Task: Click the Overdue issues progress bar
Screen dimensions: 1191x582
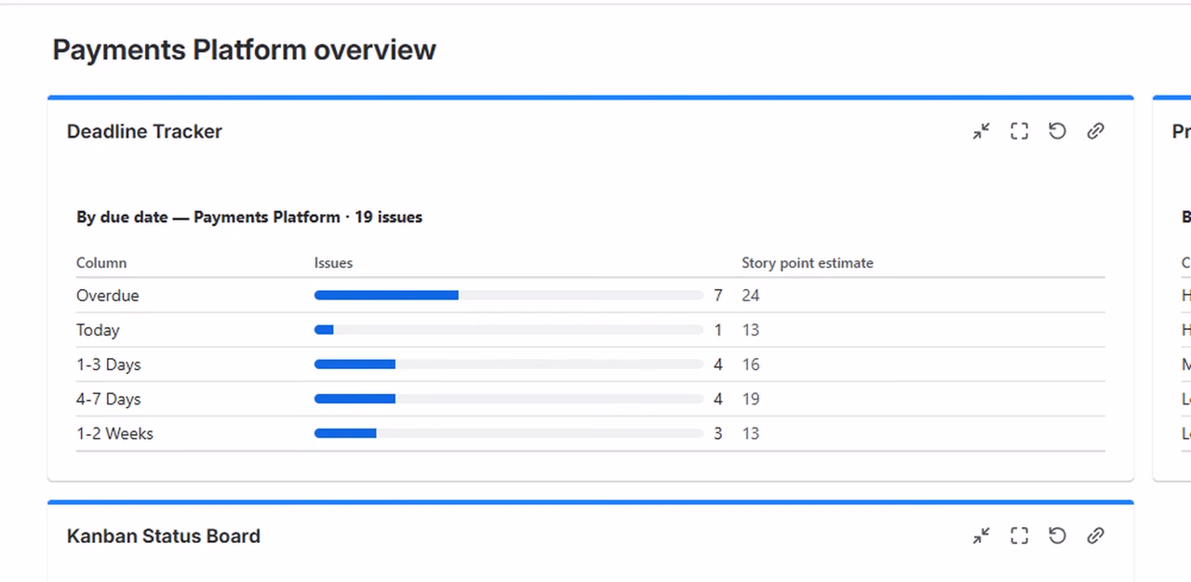Action: pos(509,296)
